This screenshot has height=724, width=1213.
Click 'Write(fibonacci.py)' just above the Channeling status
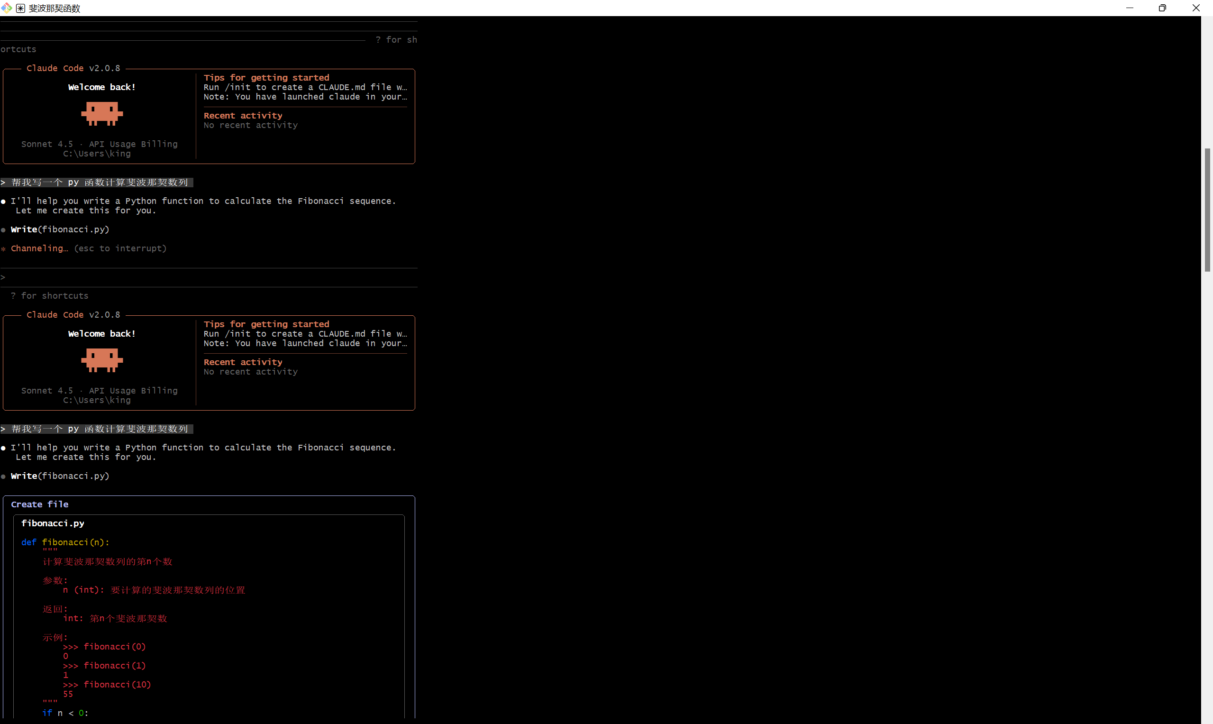[x=60, y=229]
